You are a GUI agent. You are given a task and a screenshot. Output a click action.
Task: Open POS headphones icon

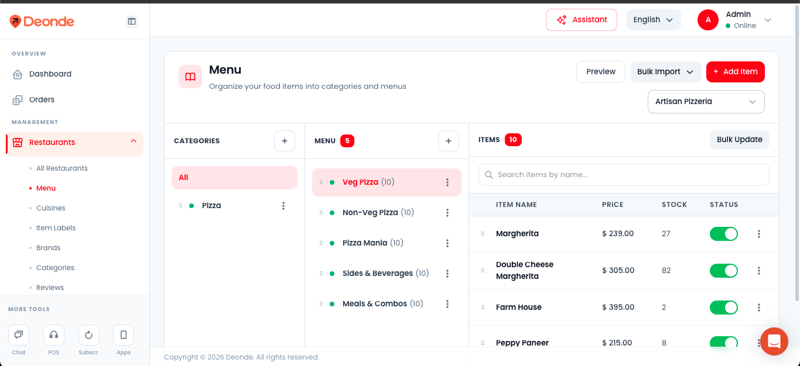pos(54,335)
